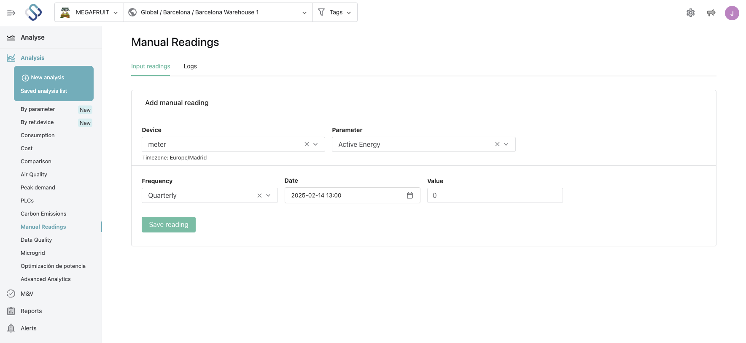Screen dimensions: 746x343
Task: Open the calendar picker in the Date field
Action: pyautogui.click(x=410, y=195)
